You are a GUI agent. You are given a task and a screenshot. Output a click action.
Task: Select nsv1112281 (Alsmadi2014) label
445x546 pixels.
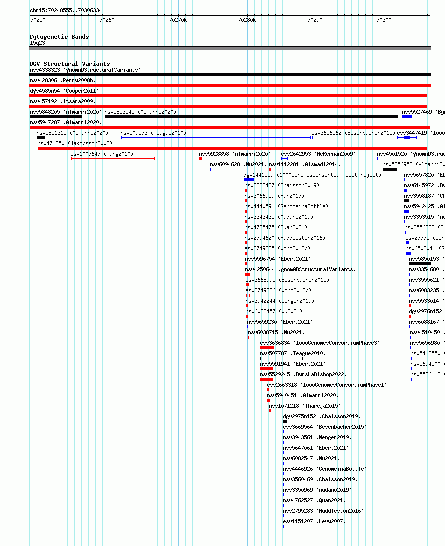point(305,164)
